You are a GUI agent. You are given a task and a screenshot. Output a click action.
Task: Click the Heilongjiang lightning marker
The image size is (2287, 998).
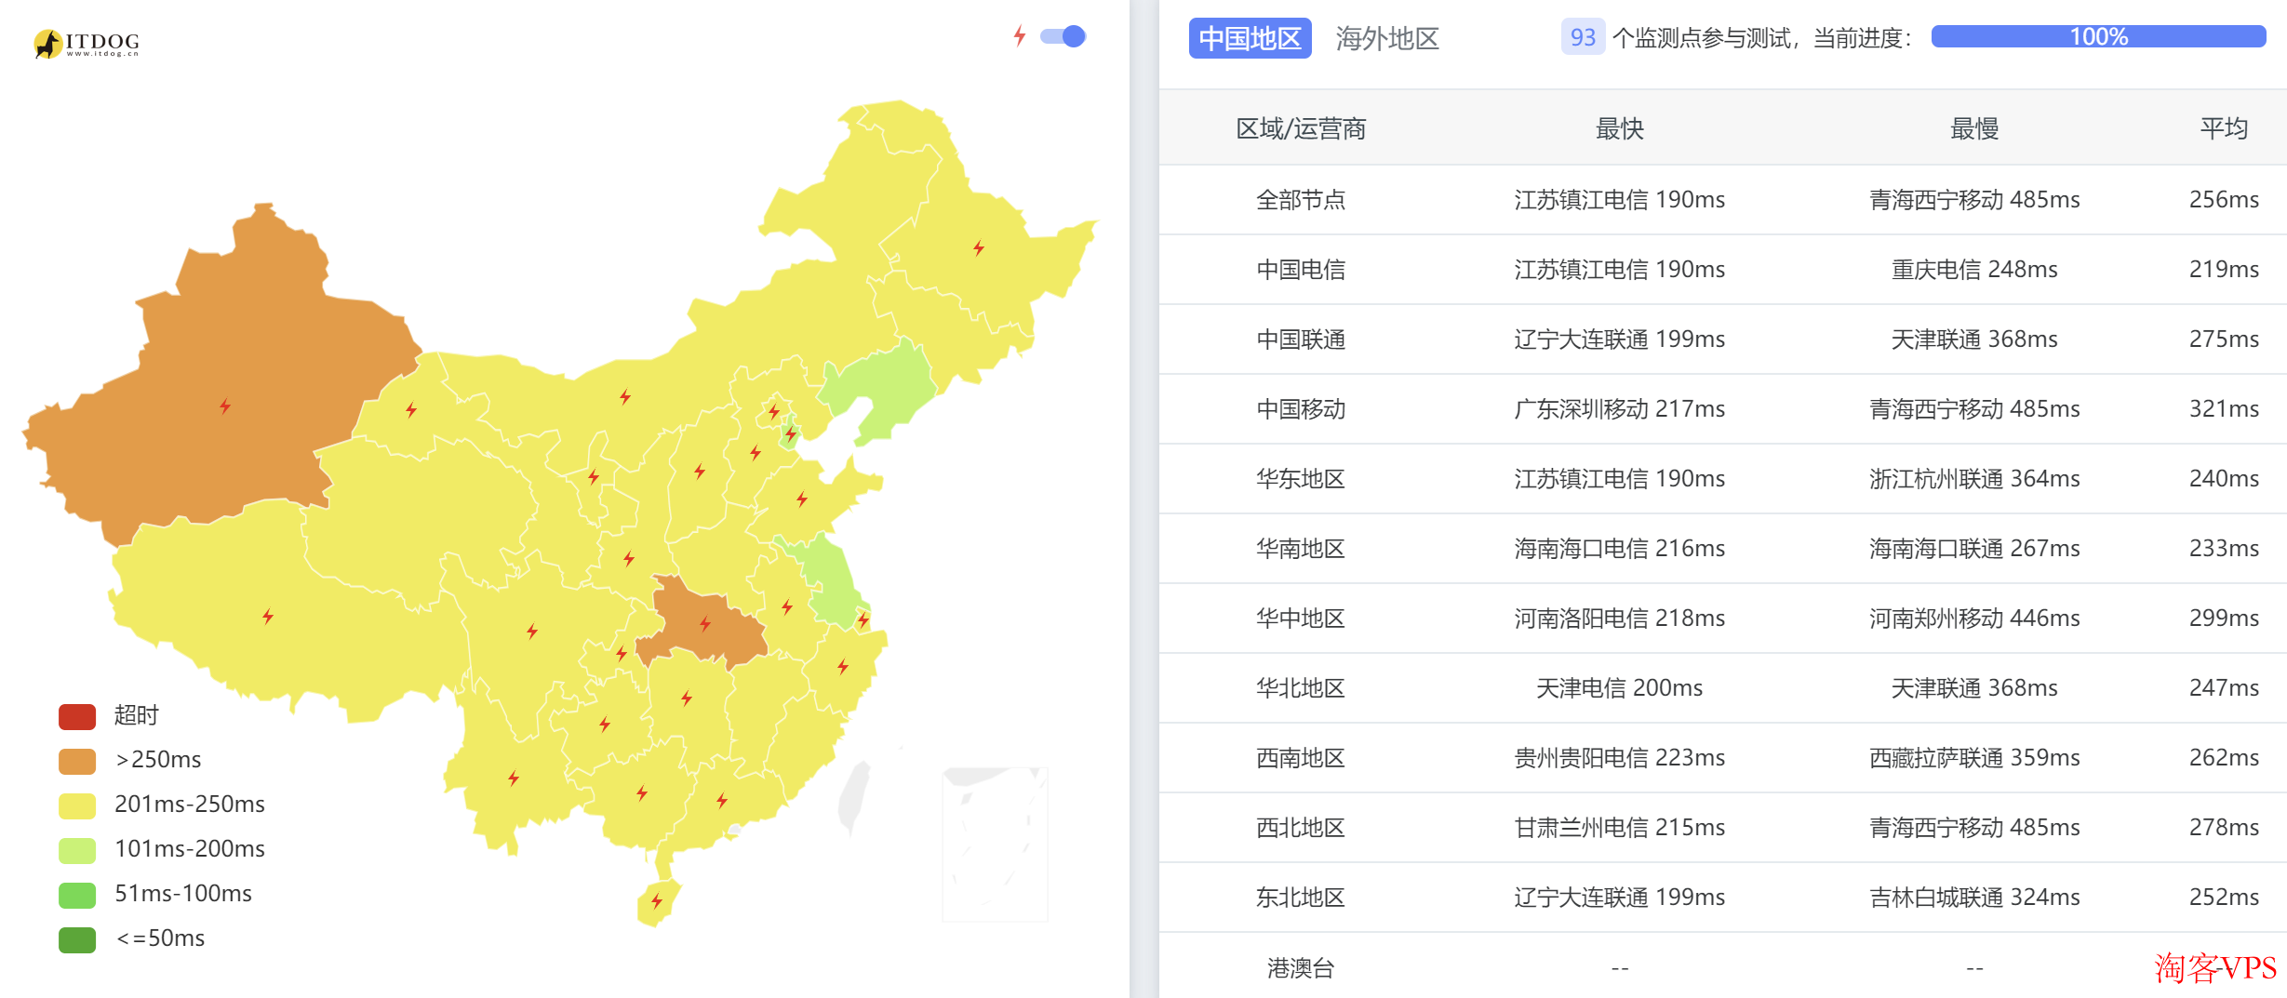(x=979, y=247)
